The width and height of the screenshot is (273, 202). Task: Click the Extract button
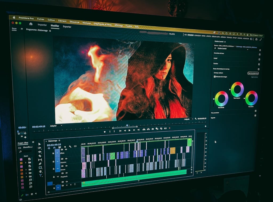pyautogui.click(x=148, y=129)
